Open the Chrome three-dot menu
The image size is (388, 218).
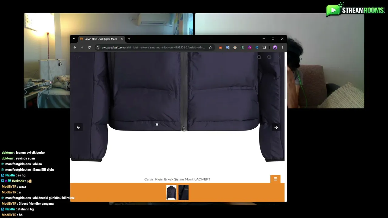click(x=282, y=48)
